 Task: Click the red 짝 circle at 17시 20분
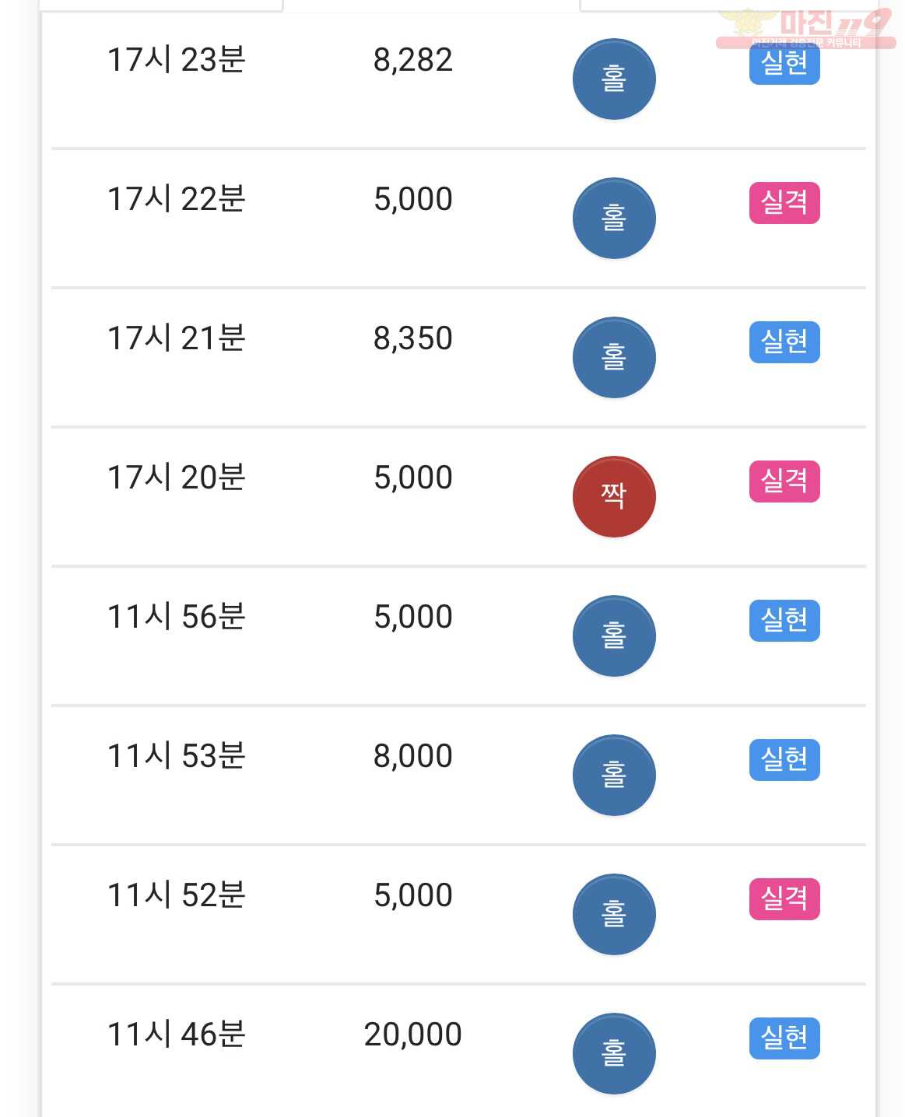click(614, 496)
